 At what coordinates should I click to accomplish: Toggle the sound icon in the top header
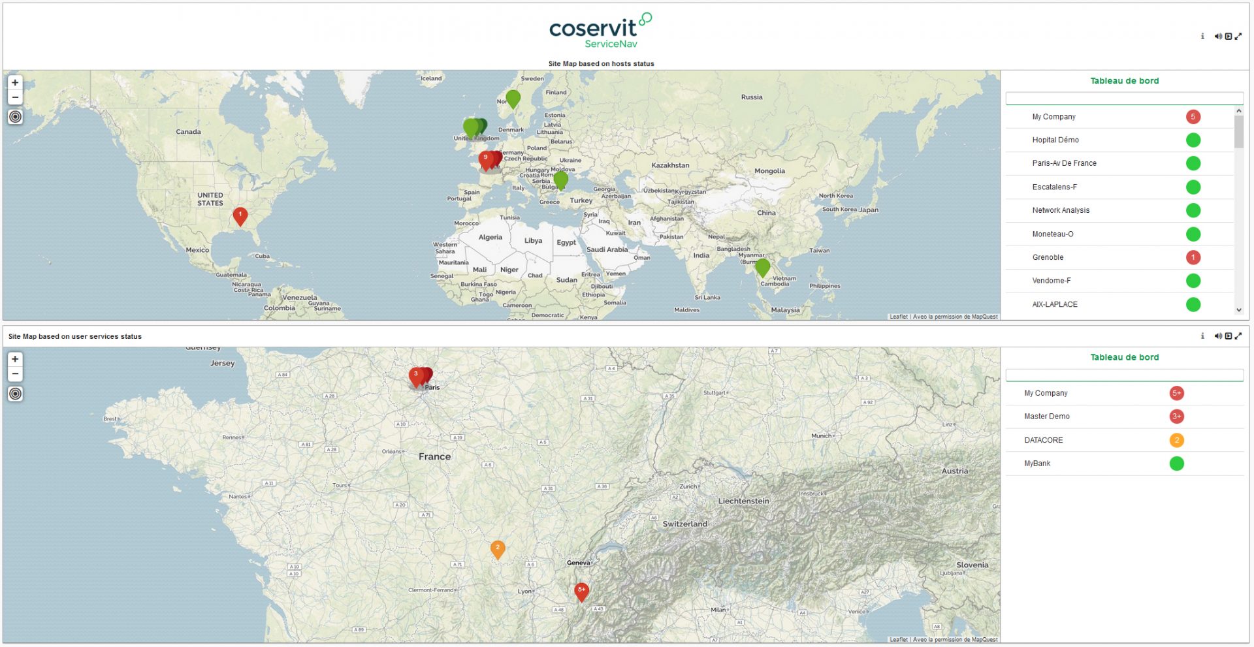coord(1218,37)
